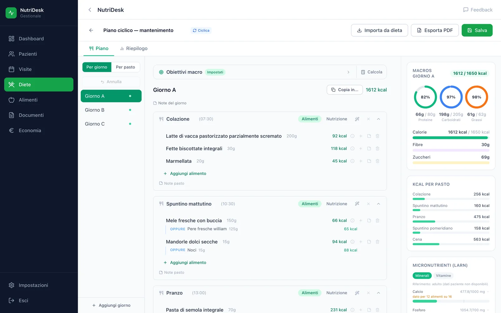Click the chevron left of the NutriDesk header

90,10
